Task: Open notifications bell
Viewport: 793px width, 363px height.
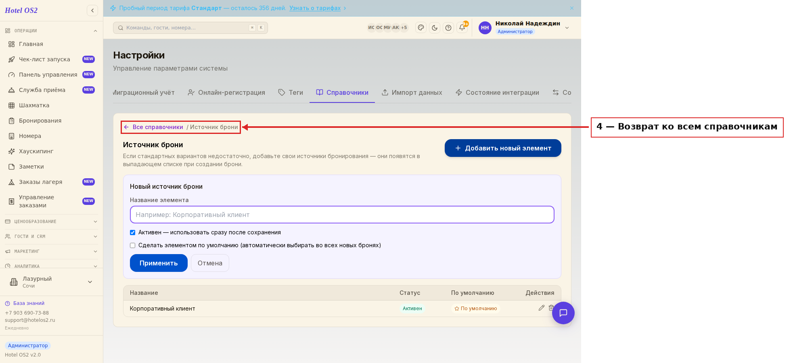Action: pyautogui.click(x=462, y=28)
